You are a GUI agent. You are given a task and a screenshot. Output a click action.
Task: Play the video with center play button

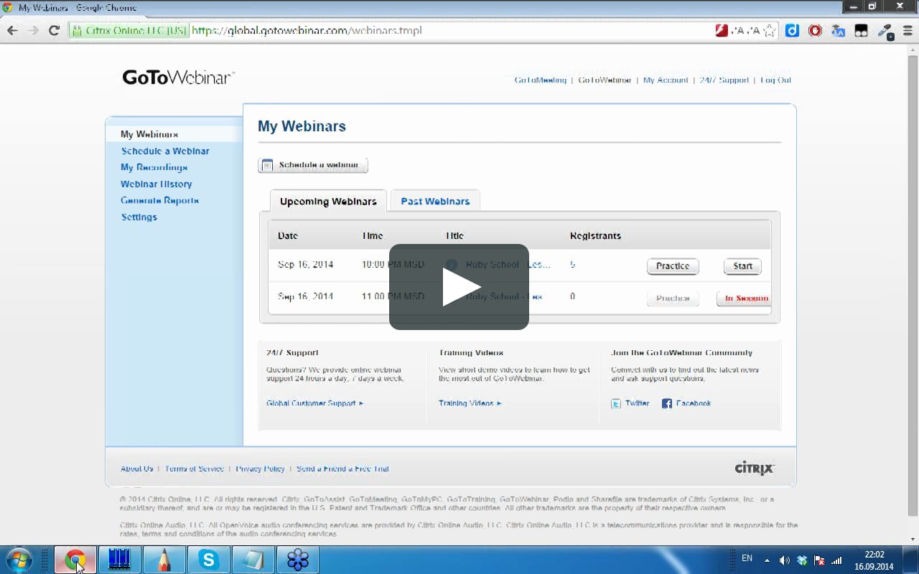459,287
